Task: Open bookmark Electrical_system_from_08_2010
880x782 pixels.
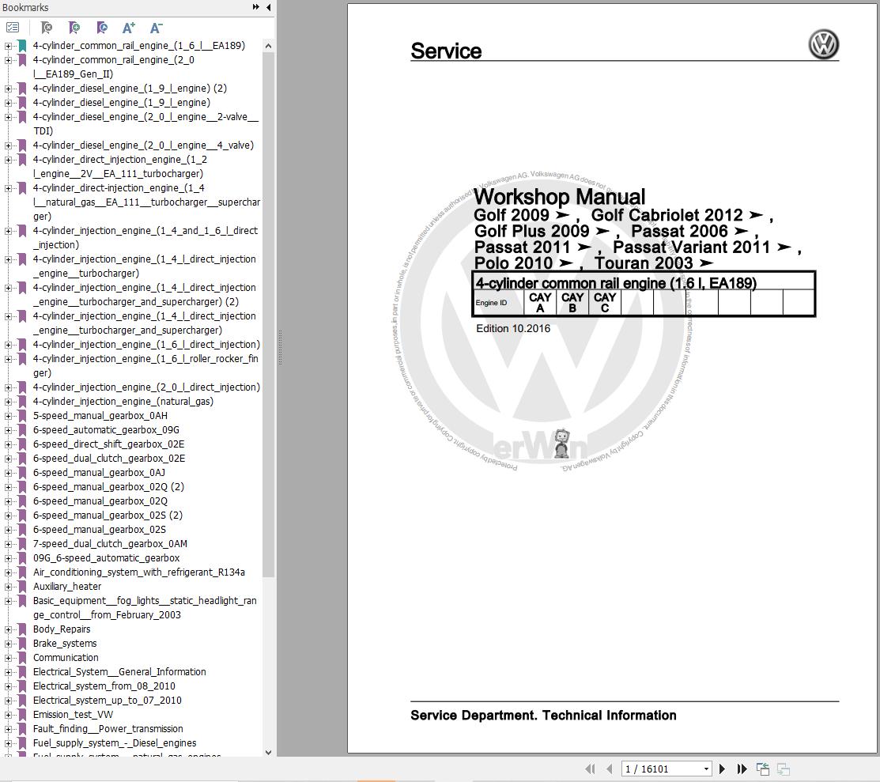Action: click(104, 686)
